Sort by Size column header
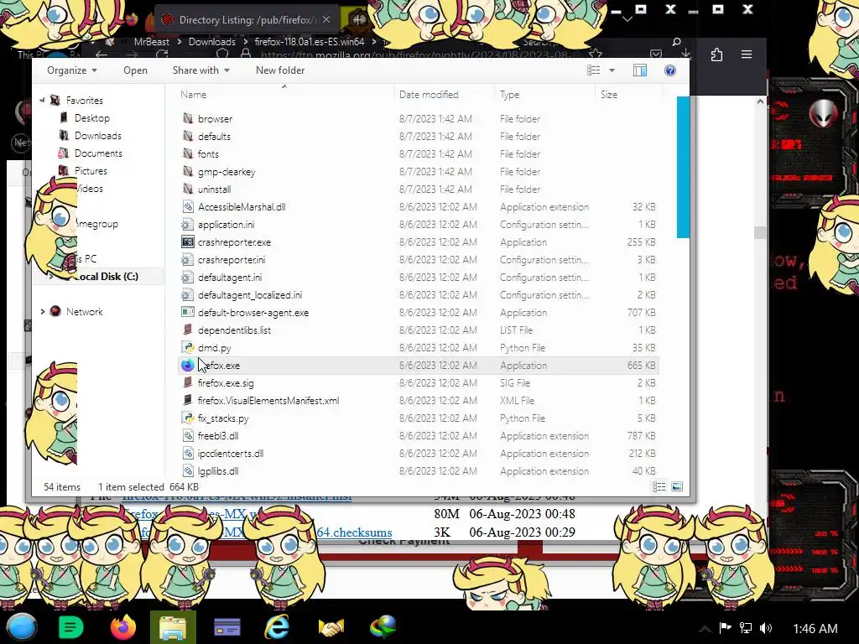Screen dimensions: 859x644 click(609, 94)
